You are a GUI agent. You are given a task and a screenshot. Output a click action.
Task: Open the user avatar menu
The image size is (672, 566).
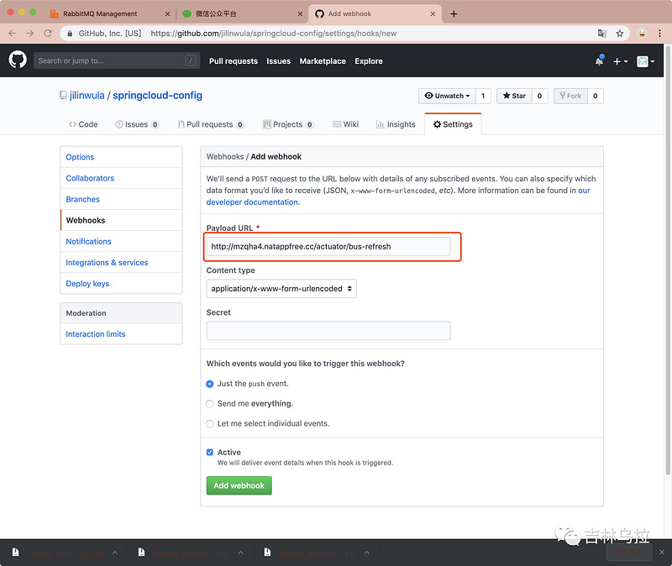[645, 61]
